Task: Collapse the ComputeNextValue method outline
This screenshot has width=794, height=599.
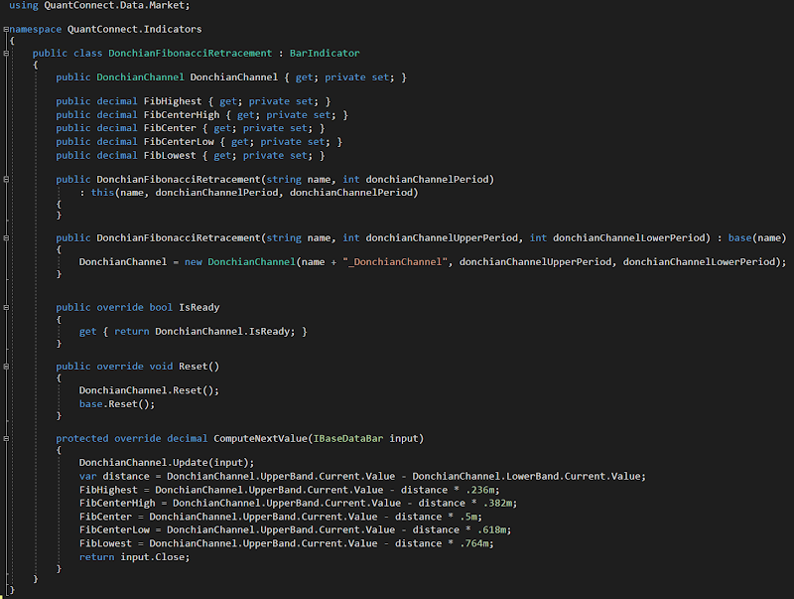Action: tap(6, 439)
